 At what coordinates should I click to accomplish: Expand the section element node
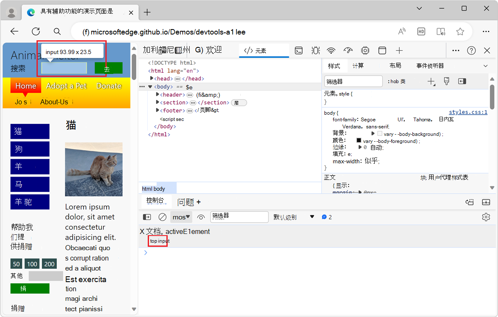coord(158,102)
